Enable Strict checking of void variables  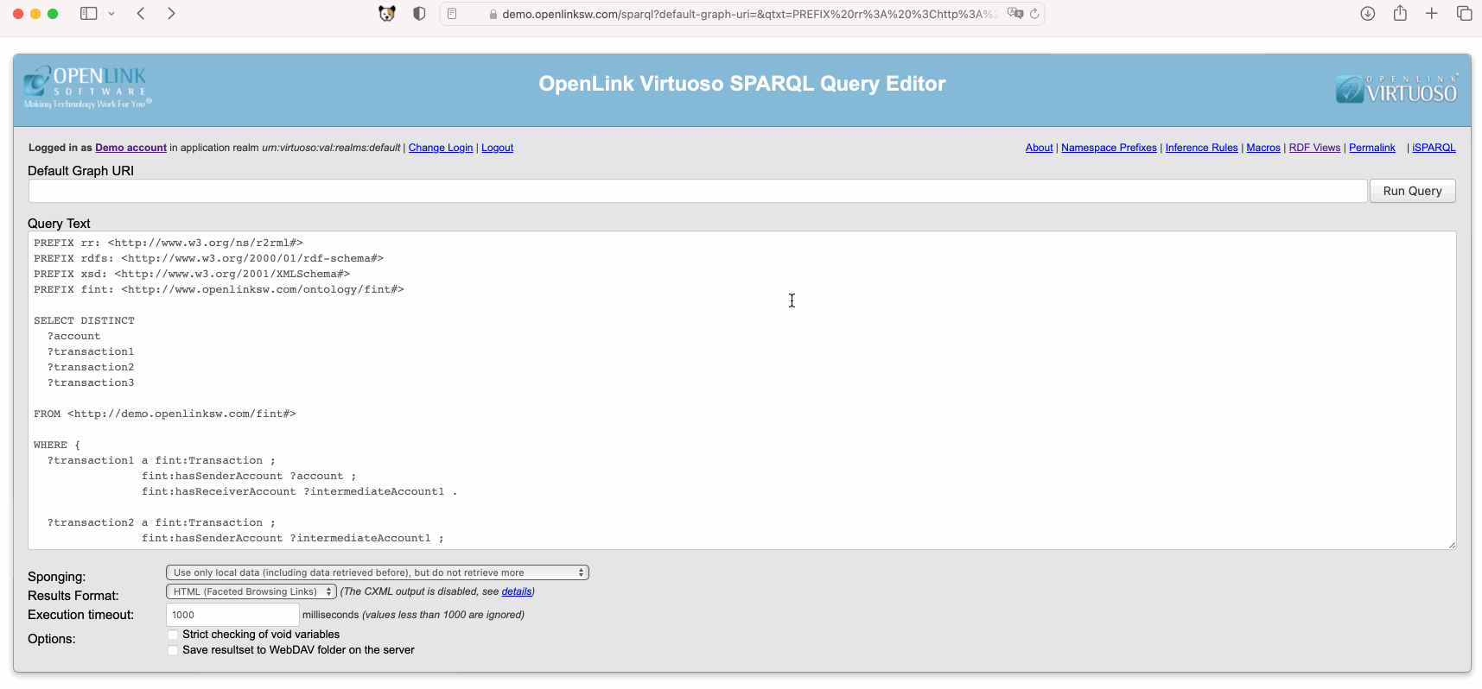coord(173,635)
